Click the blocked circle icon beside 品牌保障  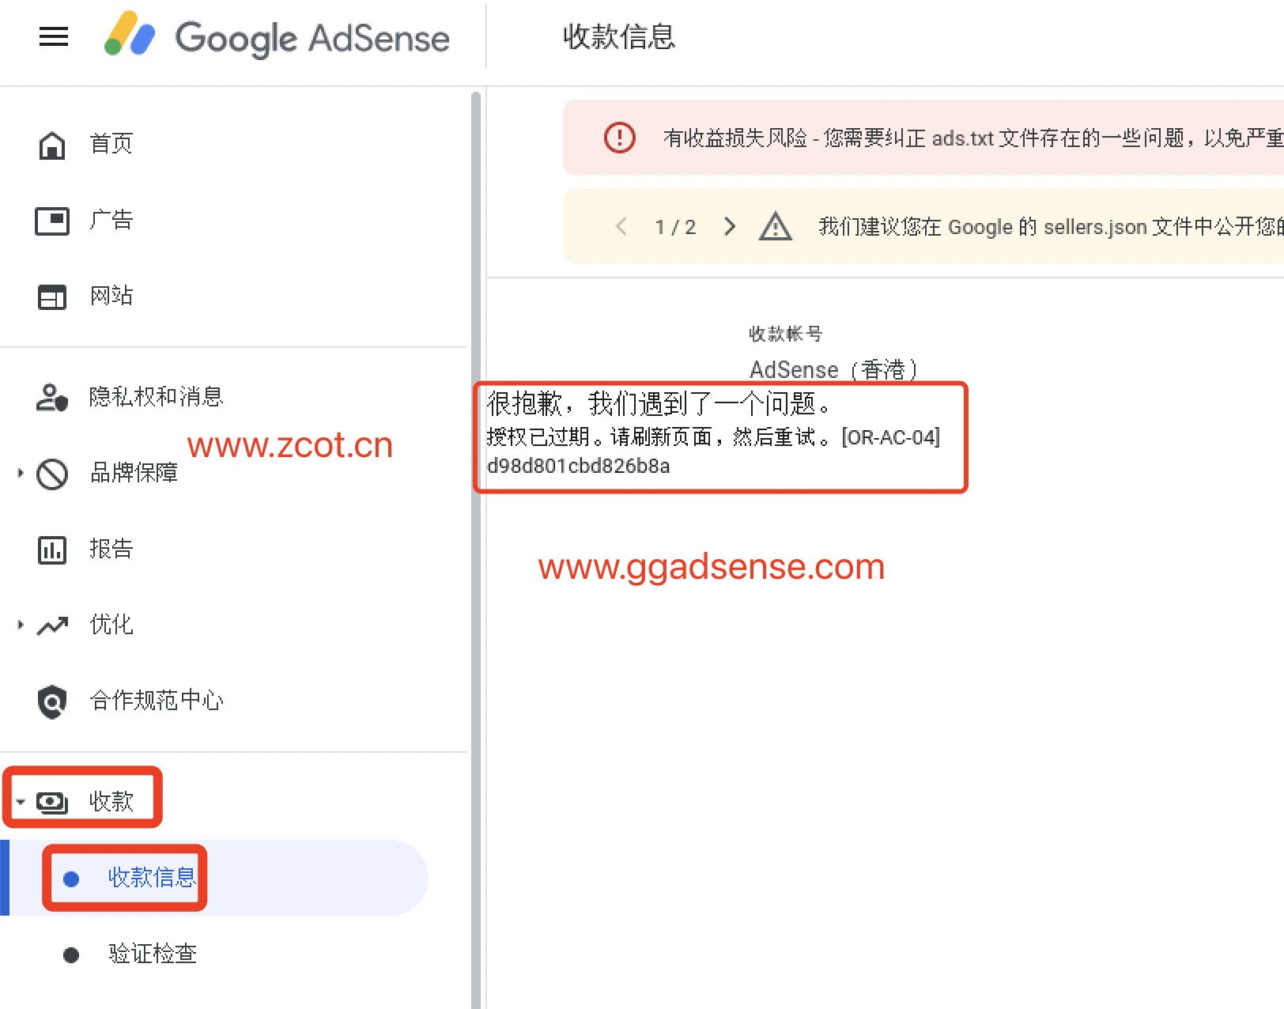click(x=52, y=474)
